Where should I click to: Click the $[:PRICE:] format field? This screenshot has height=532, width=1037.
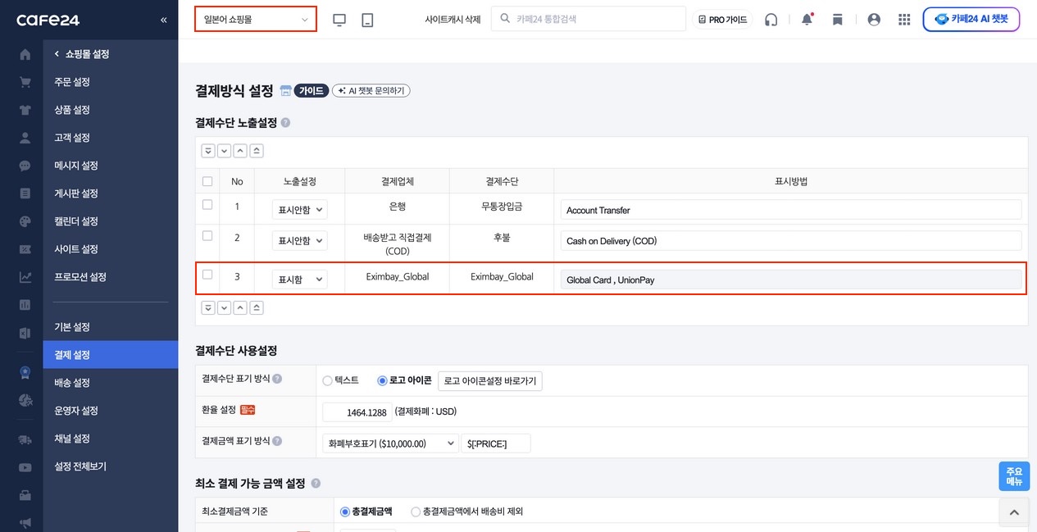[x=496, y=443]
